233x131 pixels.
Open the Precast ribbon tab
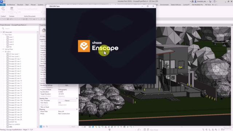click(33, 5)
